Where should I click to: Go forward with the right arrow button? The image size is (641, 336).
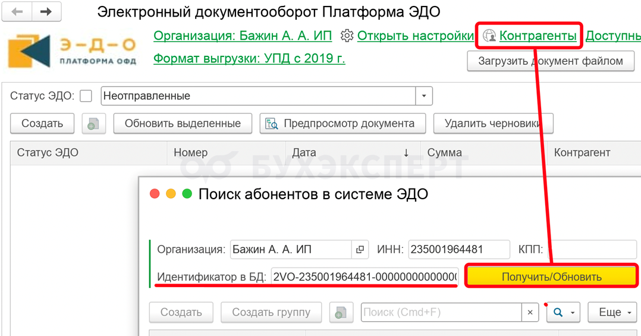[46, 11]
